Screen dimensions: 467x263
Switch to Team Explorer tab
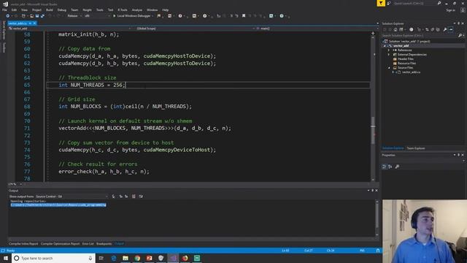[x=416, y=148]
